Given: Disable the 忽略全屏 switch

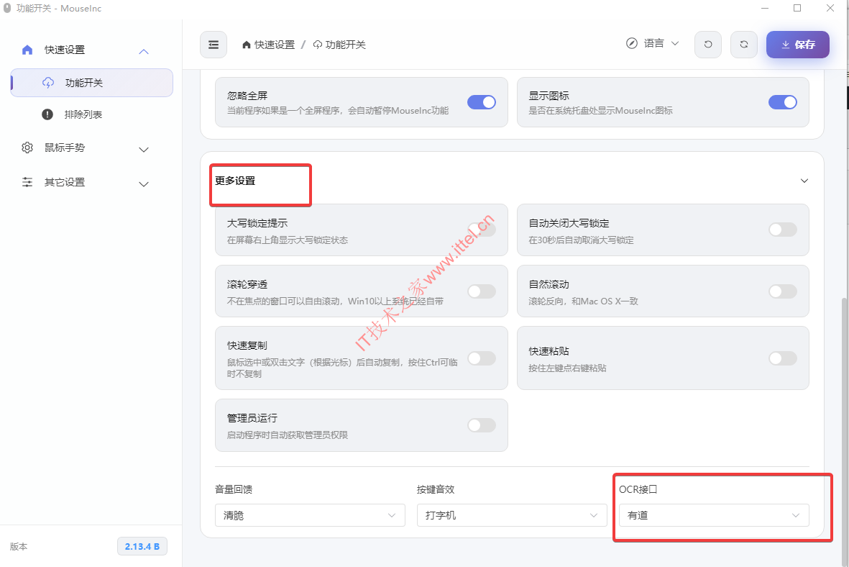Looking at the screenshot, I should point(482,102).
